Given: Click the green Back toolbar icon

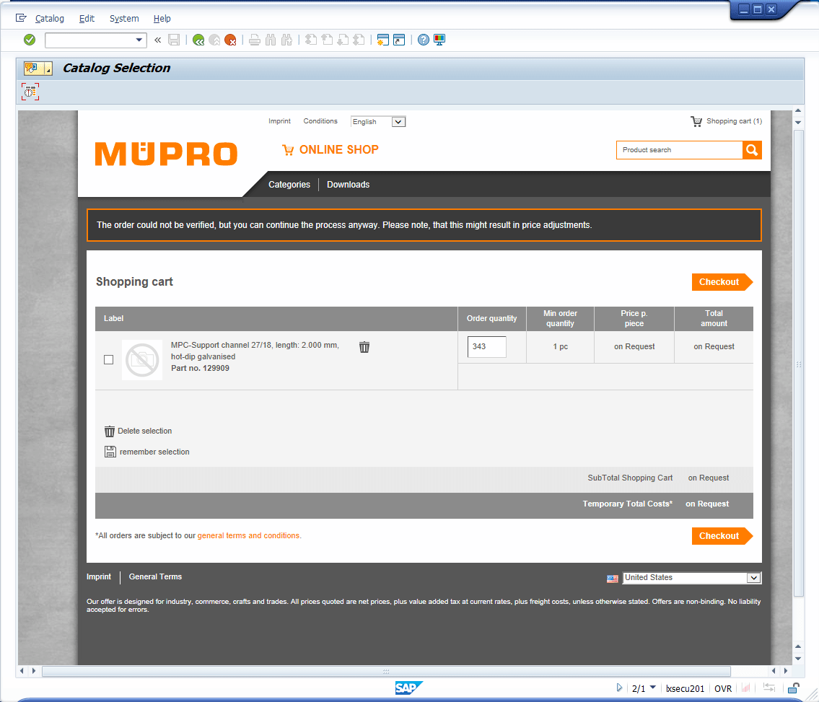Looking at the screenshot, I should coord(198,40).
